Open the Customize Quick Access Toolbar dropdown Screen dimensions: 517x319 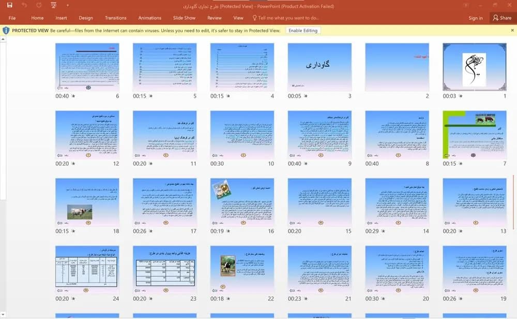68,5
